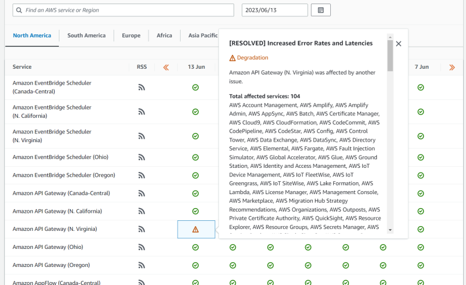Open RSS feed for API Gateway (N. California)

(x=142, y=211)
